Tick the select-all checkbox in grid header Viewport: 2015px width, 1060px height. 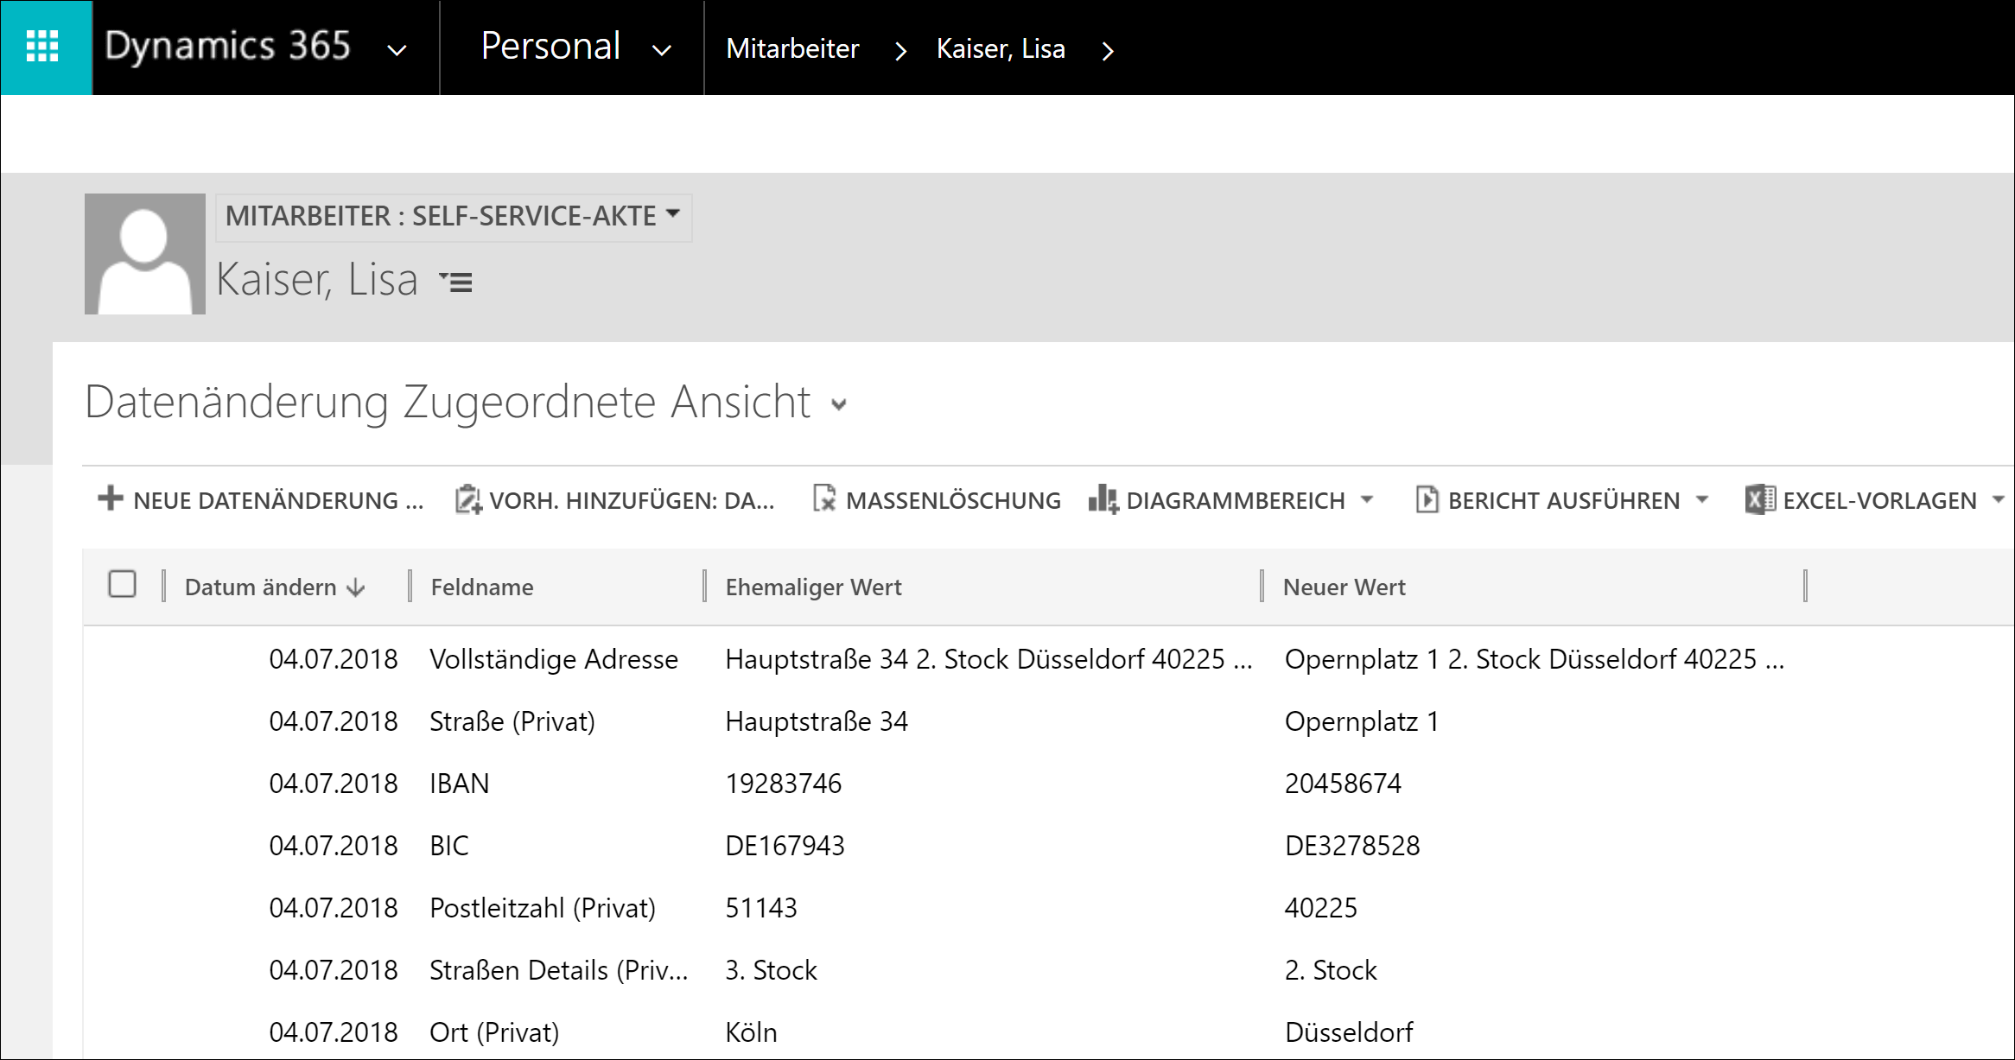pos(123,584)
